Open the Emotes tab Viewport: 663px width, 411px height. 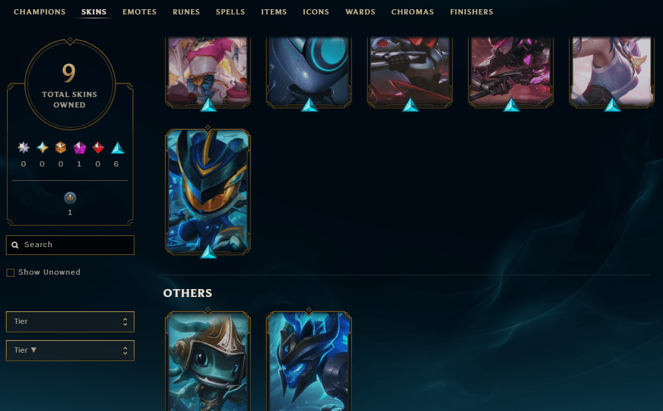140,12
